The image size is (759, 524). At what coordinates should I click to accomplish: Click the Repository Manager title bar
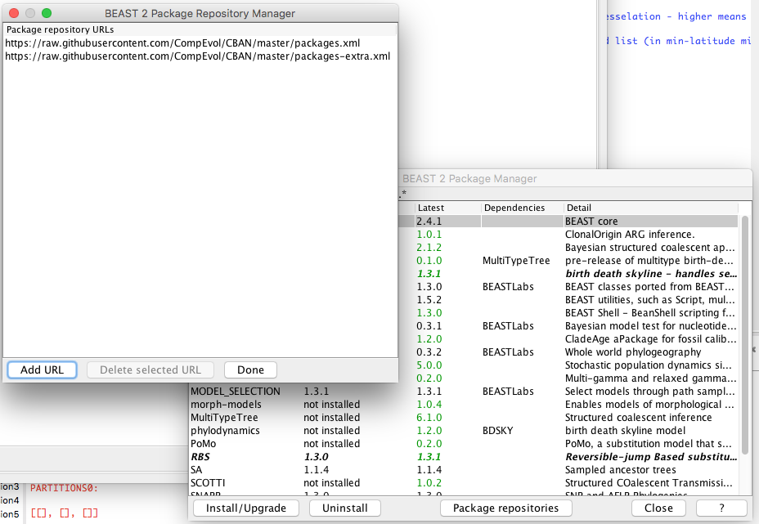(x=200, y=13)
